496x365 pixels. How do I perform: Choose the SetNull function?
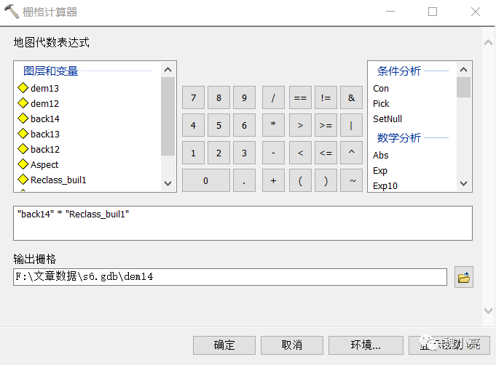point(387,119)
